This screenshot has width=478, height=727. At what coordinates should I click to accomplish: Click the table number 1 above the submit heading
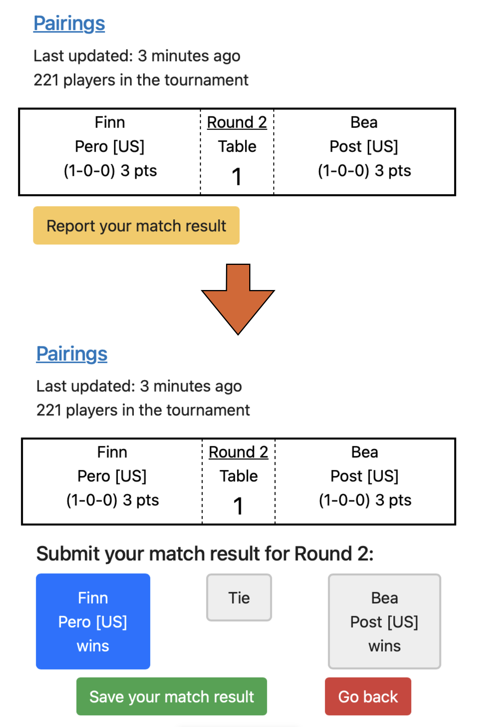click(x=238, y=506)
